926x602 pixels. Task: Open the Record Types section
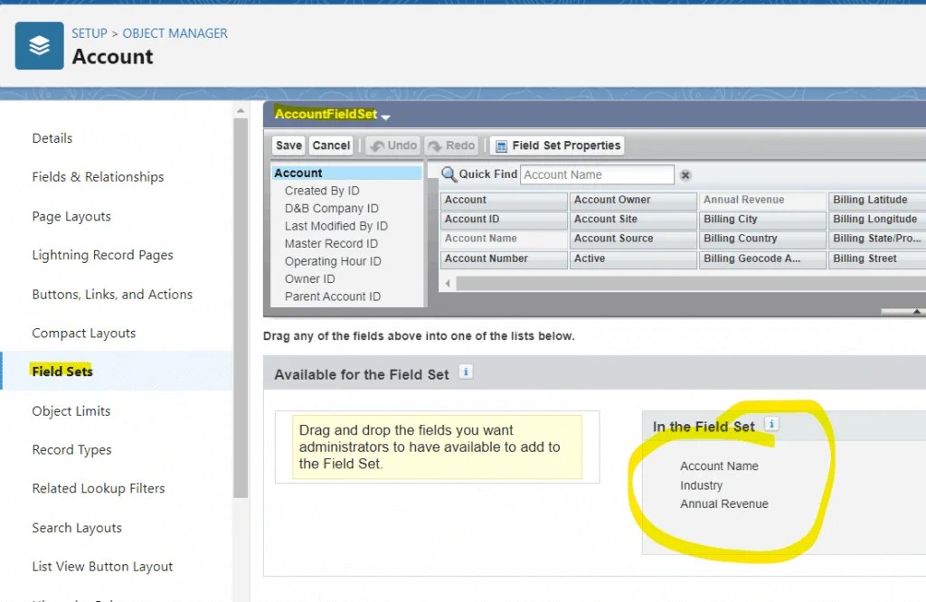[x=71, y=449]
